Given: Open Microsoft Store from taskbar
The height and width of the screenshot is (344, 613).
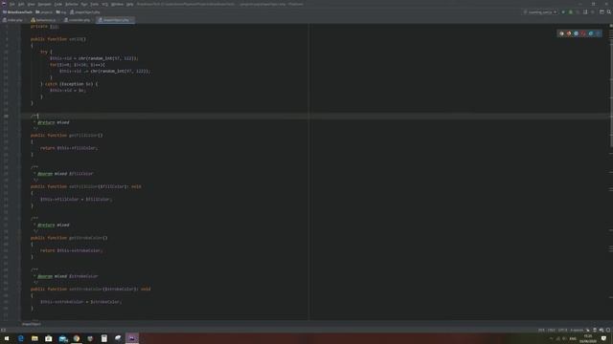Looking at the screenshot, I should tap(49, 338).
